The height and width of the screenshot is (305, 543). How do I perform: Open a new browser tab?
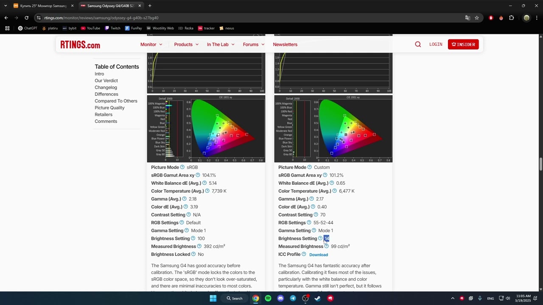[150, 6]
